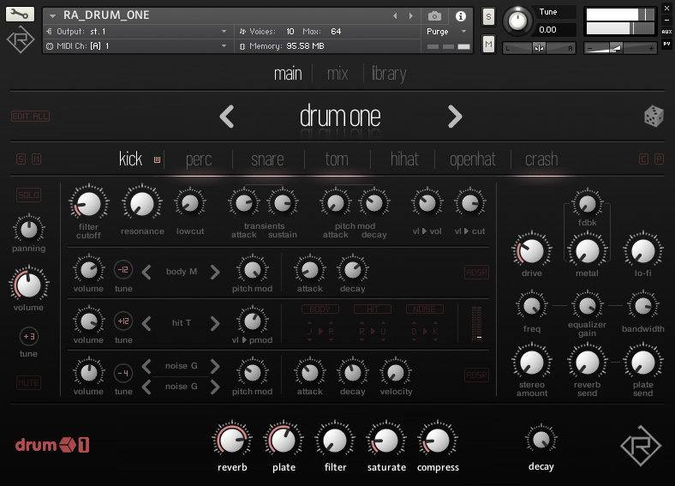Click the -12 tune value in body row
The height and width of the screenshot is (486, 675).
(123, 270)
